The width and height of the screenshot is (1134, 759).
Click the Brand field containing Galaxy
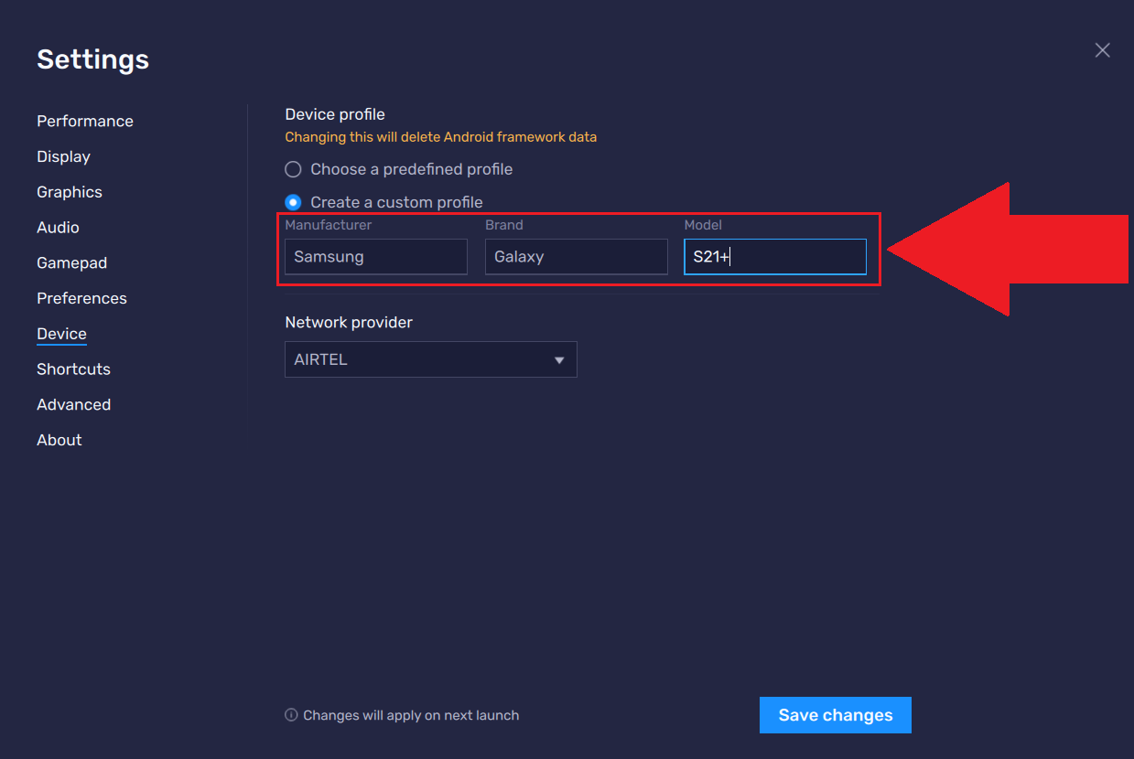[x=576, y=257]
